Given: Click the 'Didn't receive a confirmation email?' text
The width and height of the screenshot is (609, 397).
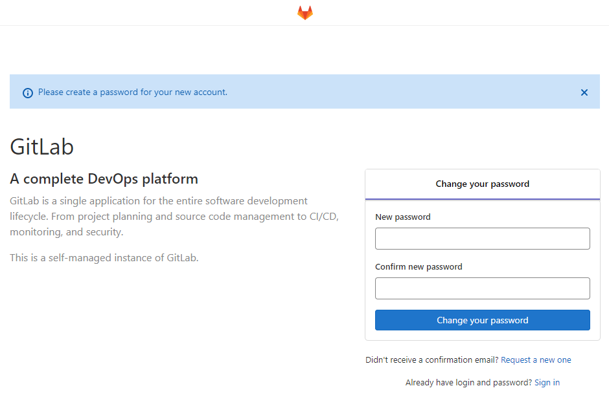Looking at the screenshot, I should [432, 359].
